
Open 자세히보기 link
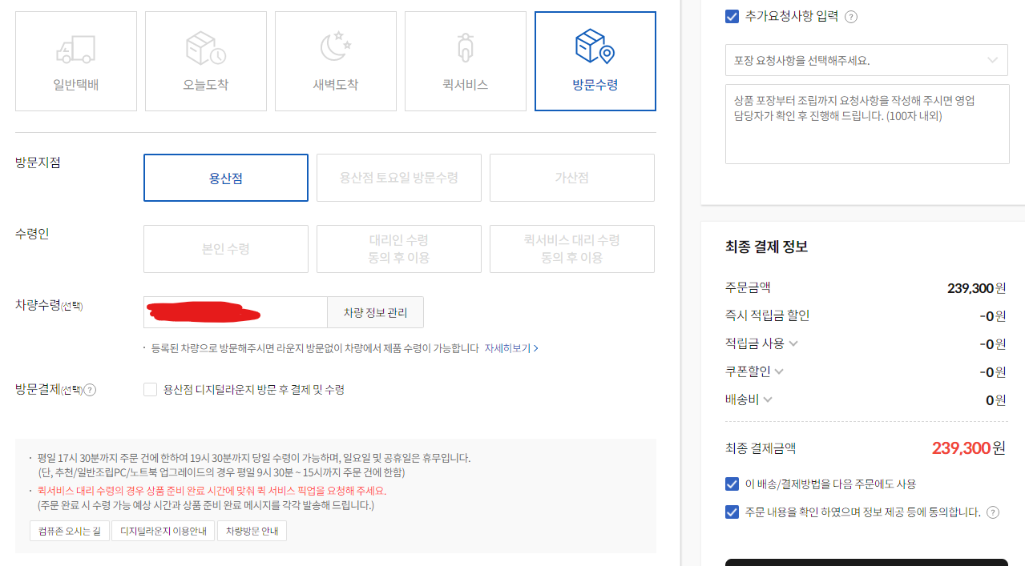(511, 348)
